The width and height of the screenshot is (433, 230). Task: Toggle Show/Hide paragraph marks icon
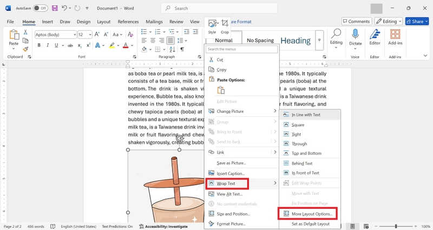coord(182,49)
